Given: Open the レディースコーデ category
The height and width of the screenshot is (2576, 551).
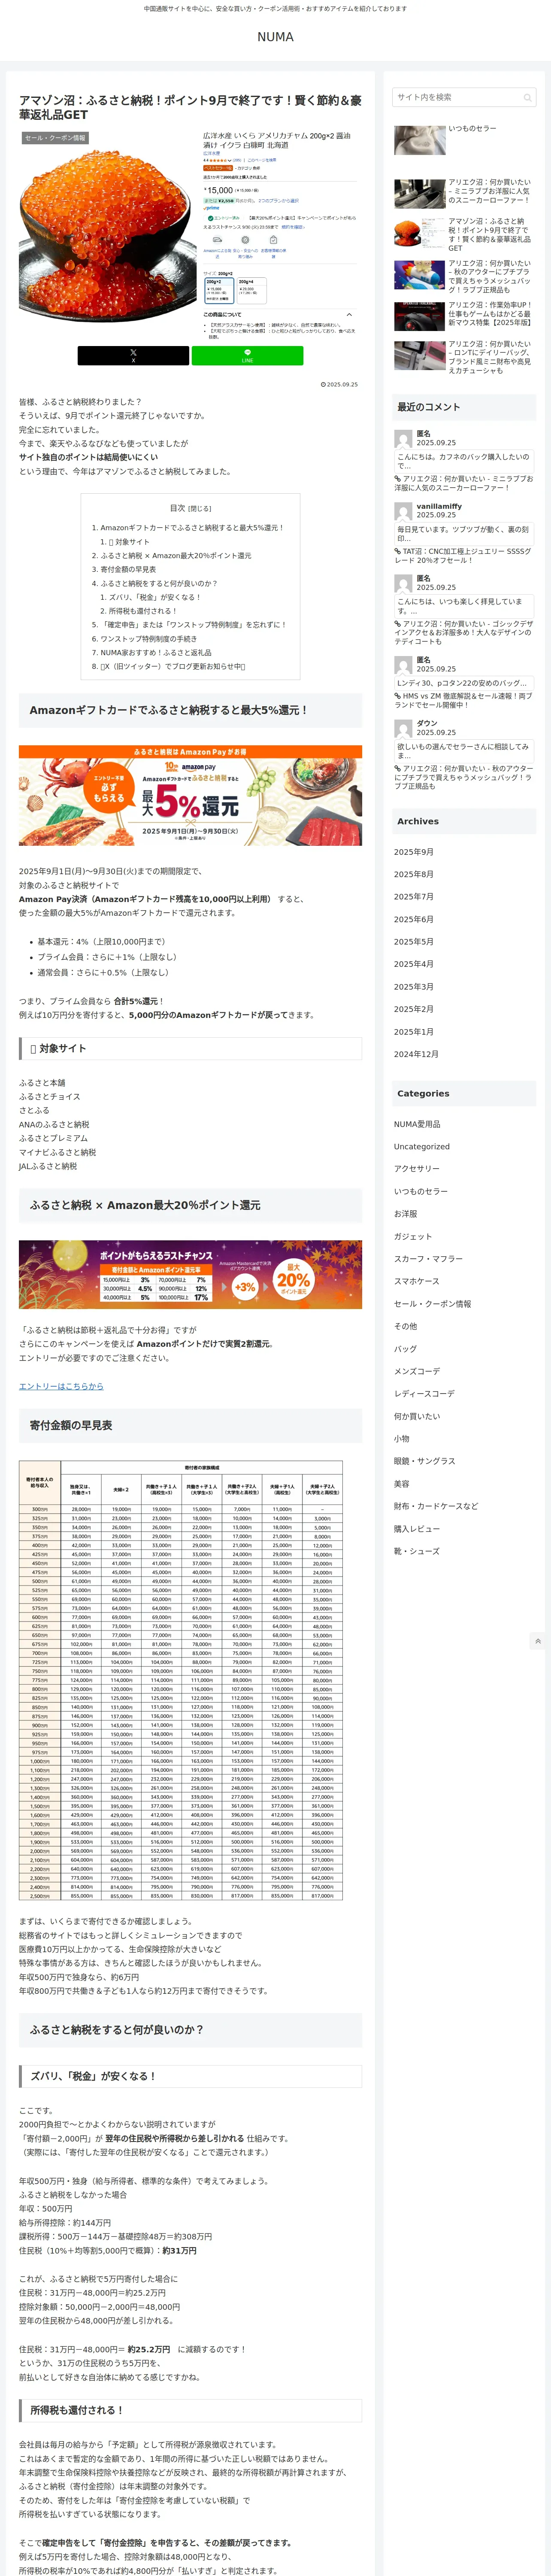Looking at the screenshot, I should point(424,1394).
